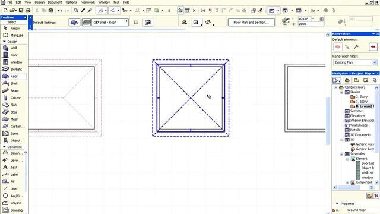
Task: Open the Edit menu
Action: click(18, 2)
